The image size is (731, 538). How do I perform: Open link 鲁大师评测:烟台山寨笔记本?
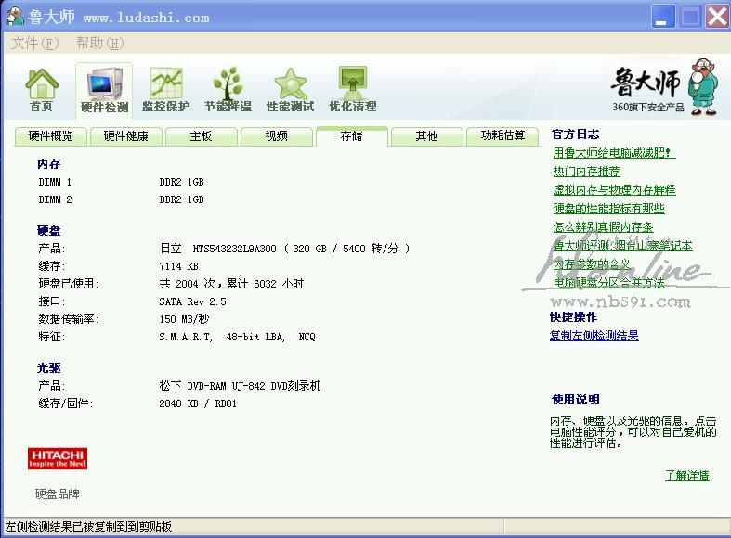click(623, 246)
